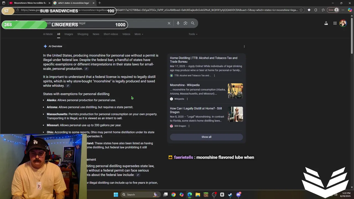This screenshot has height=199, width=354.
Task: Open Edge settings and more menu
Action: point(343,10)
